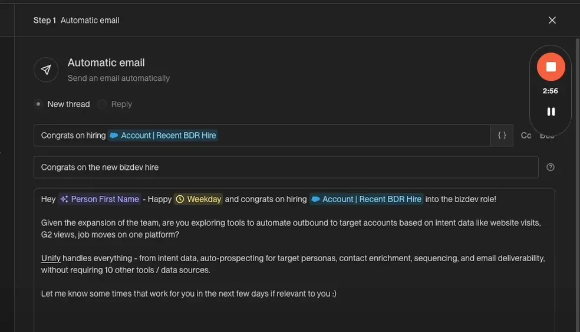This screenshot has width=580, height=332.
Task: Select the Reply radio option
Action: tap(103, 104)
